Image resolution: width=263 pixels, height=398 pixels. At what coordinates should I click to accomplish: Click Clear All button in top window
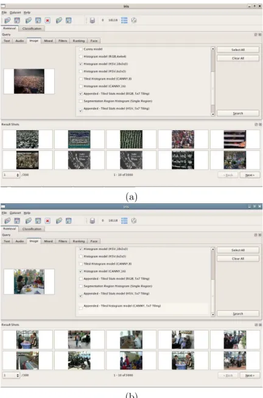tap(238, 58)
